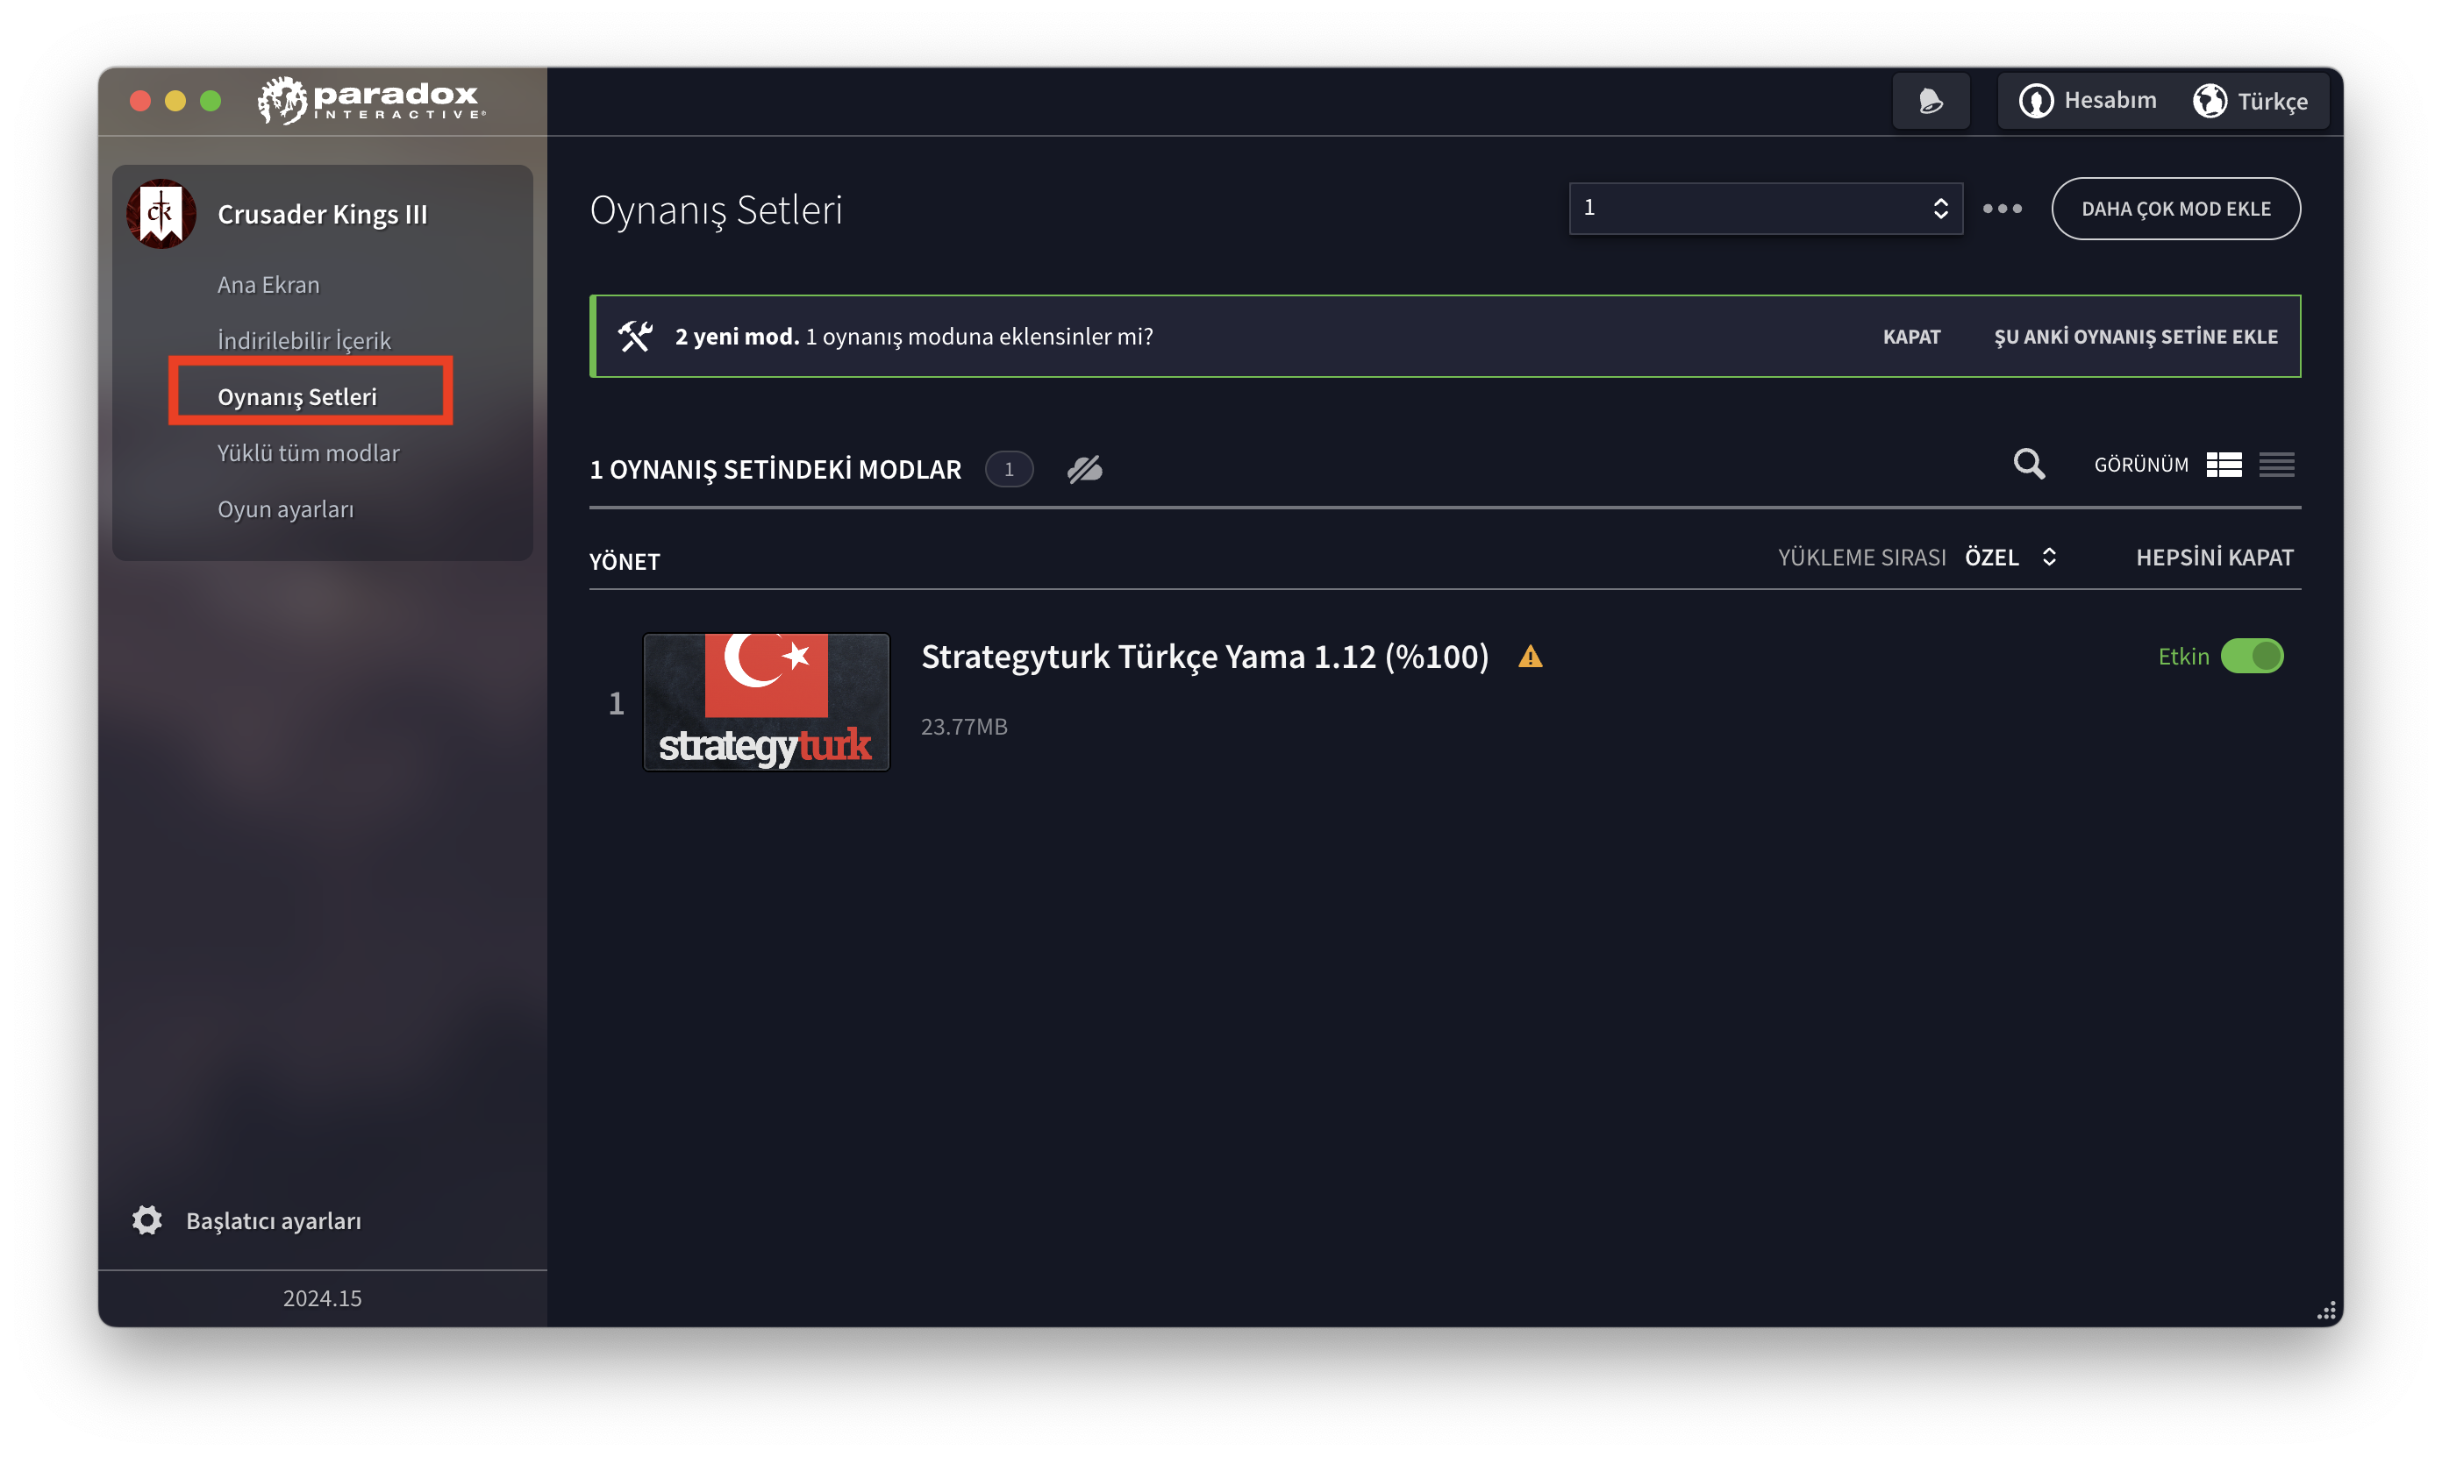The width and height of the screenshot is (2442, 1457).
Task: Toggle the Etkin switch for Strategyturk mod
Action: [x=2252, y=656]
